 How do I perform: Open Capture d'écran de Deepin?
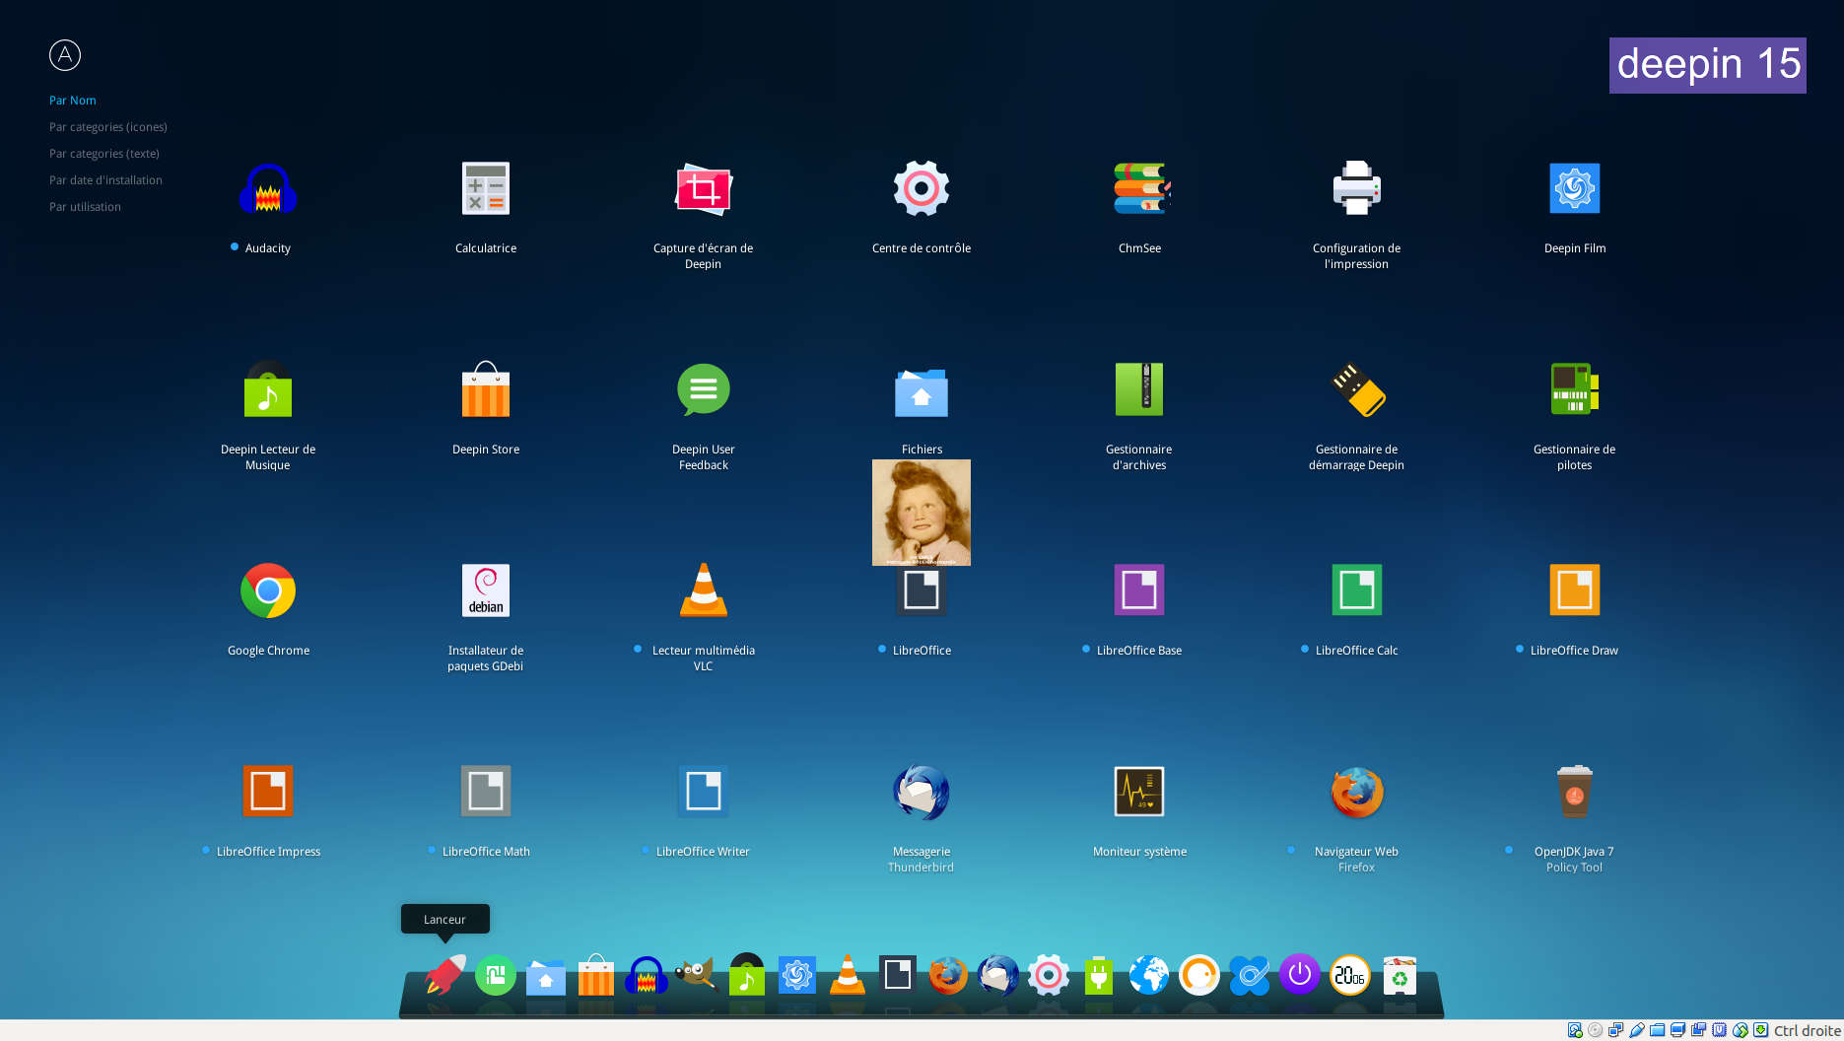coord(703,189)
